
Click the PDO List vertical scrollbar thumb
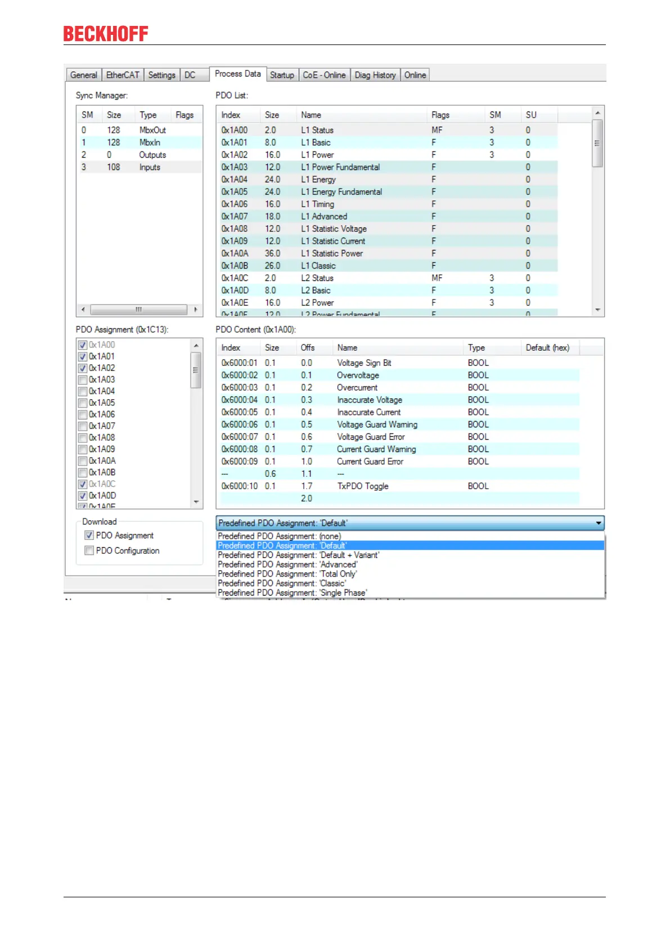coord(598,143)
